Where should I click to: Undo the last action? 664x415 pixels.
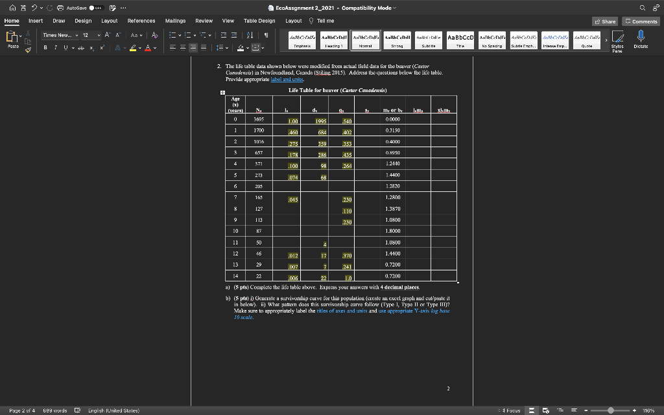pos(34,8)
